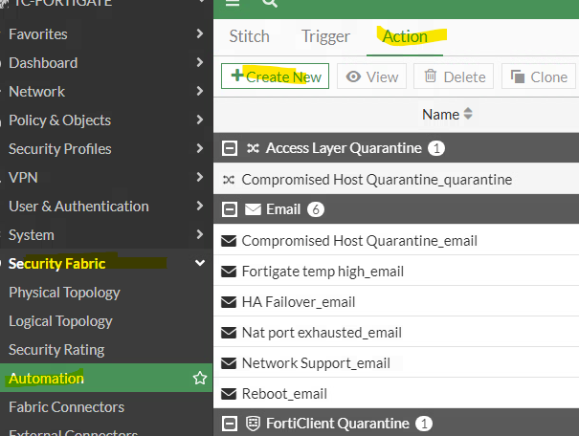Screen dimensions: 579x436
Task: Click the Email group count badge 6
Action: click(x=316, y=209)
